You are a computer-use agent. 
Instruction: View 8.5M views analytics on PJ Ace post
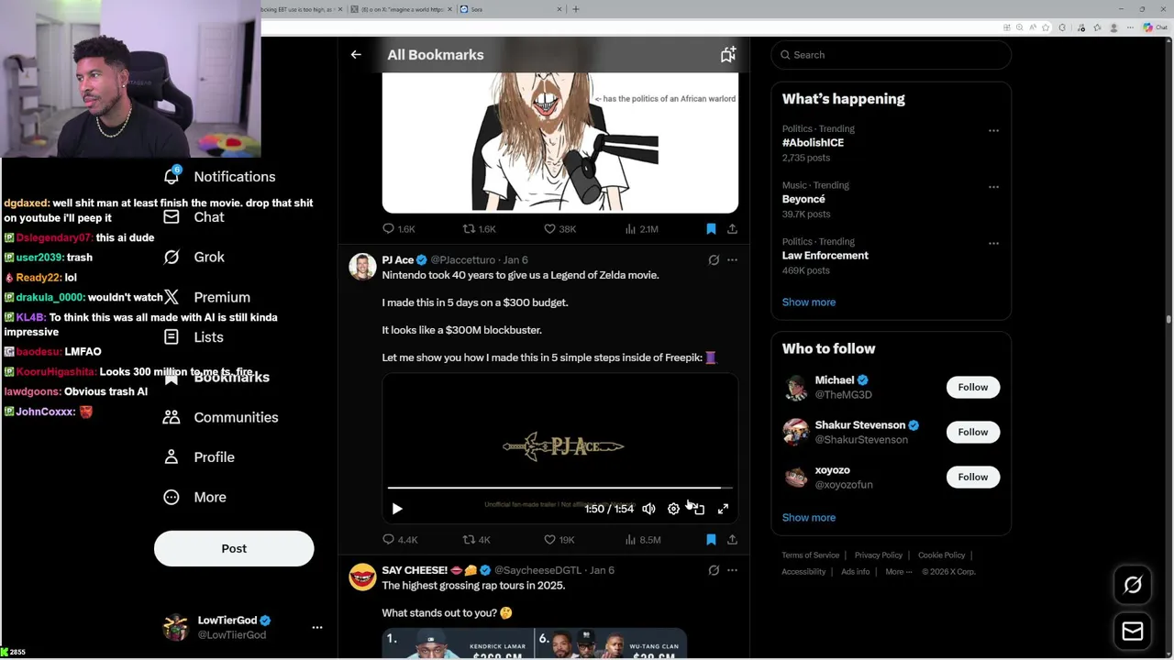pos(642,540)
